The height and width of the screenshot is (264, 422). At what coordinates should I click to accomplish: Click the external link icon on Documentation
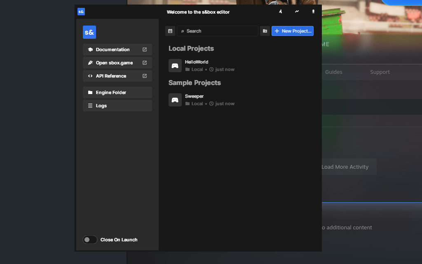[145, 49]
